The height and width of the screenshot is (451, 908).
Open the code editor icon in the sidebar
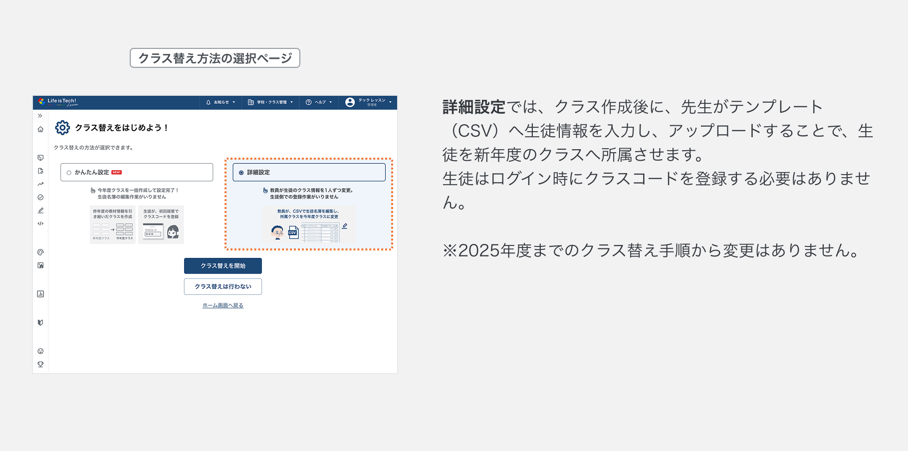(x=41, y=224)
